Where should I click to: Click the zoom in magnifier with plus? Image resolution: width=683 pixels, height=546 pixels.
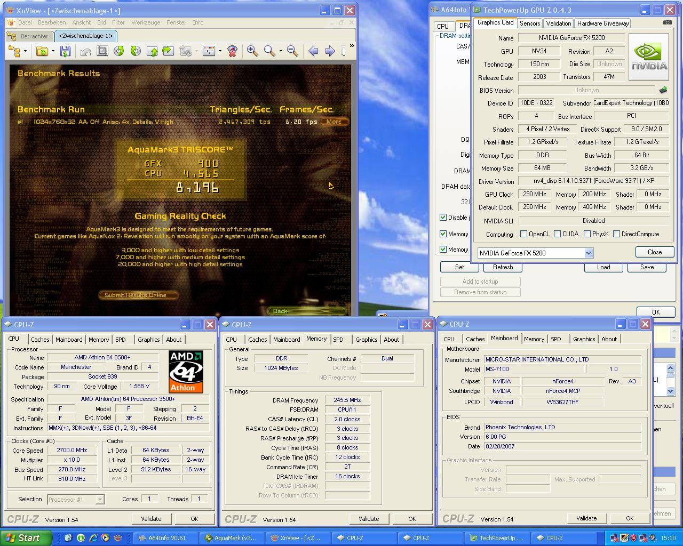click(252, 51)
